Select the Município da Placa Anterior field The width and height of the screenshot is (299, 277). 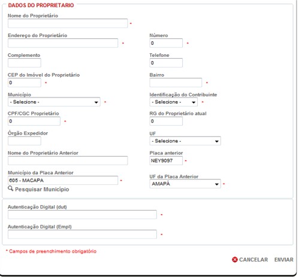63,180
